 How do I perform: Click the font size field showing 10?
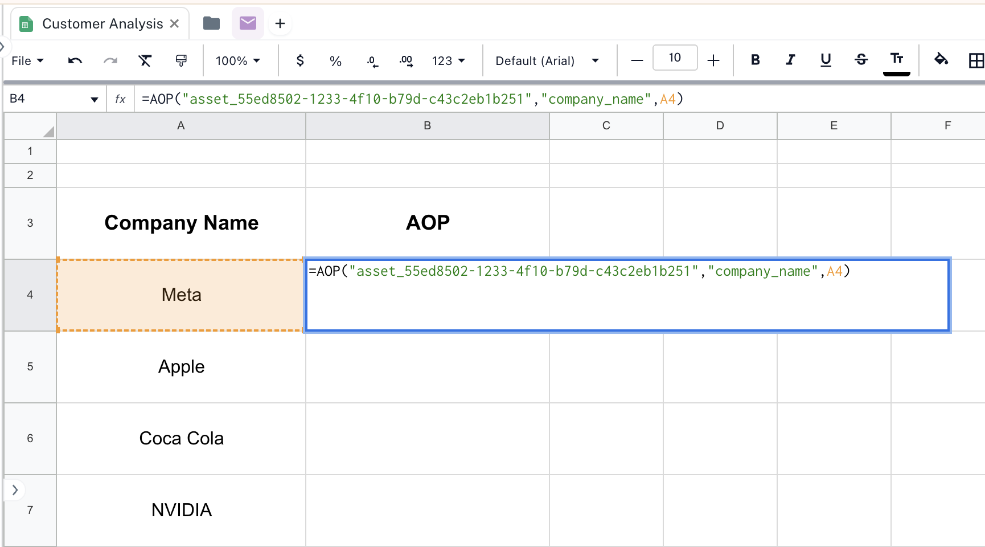tap(675, 58)
